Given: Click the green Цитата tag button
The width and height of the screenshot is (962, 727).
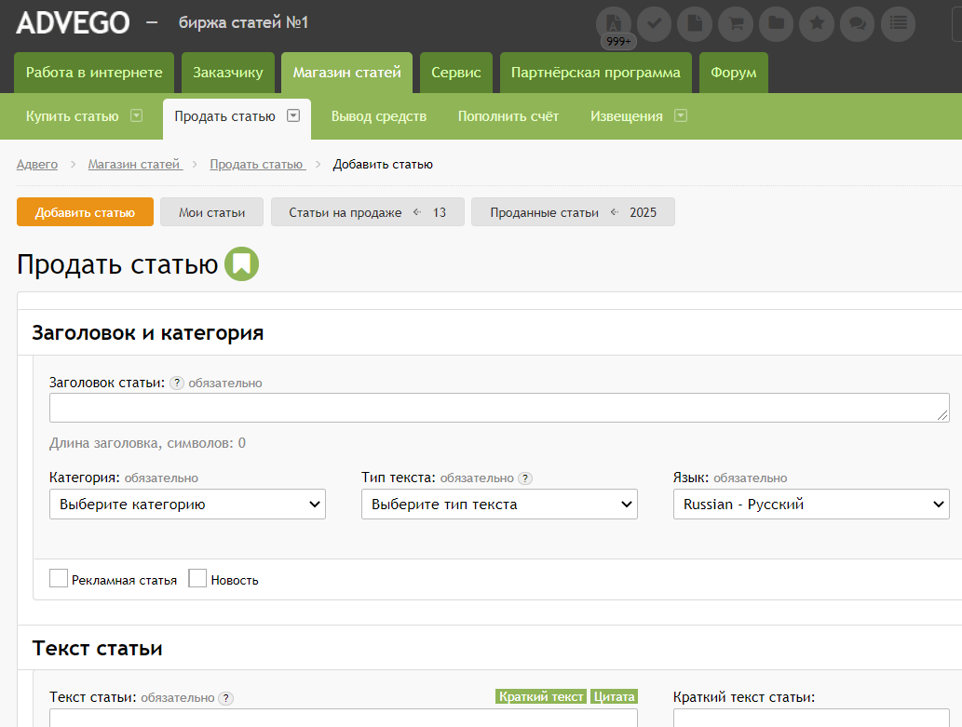Looking at the screenshot, I should [x=614, y=696].
